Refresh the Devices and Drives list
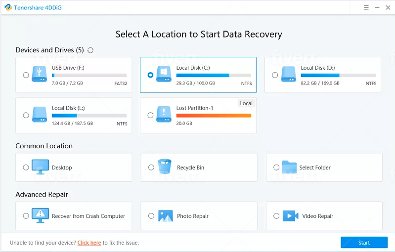The width and height of the screenshot is (395, 252). coord(90,50)
